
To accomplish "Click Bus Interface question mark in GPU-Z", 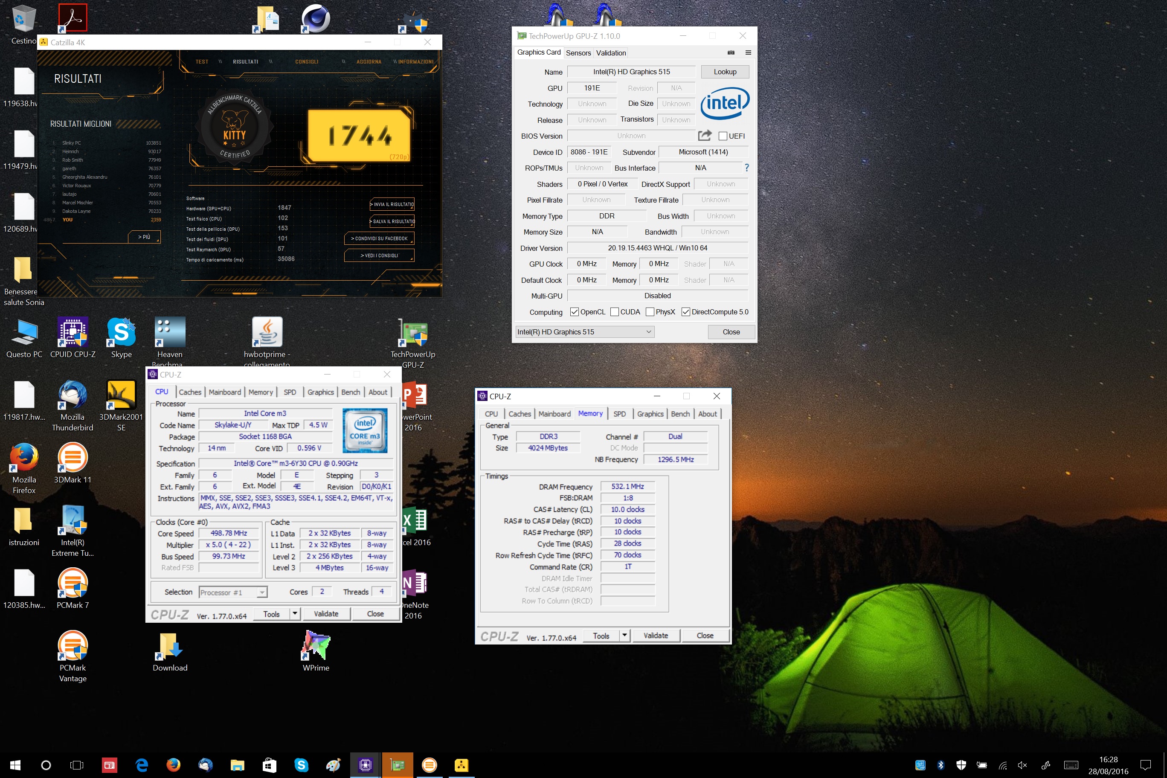I will coord(747,168).
